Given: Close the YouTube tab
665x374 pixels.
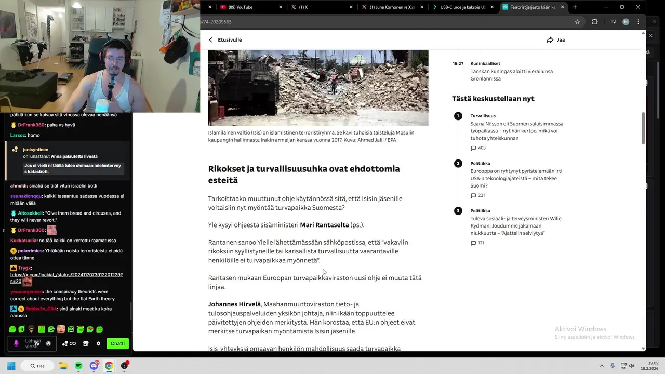Looking at the screenshot, I should click(x=281, y=7).
